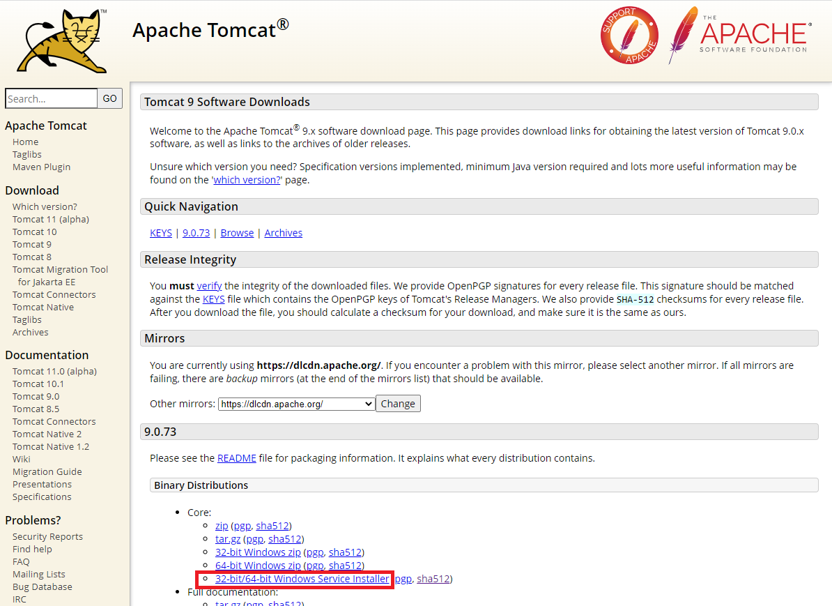Open the IRC sidebar link

(x=19, y=599)
